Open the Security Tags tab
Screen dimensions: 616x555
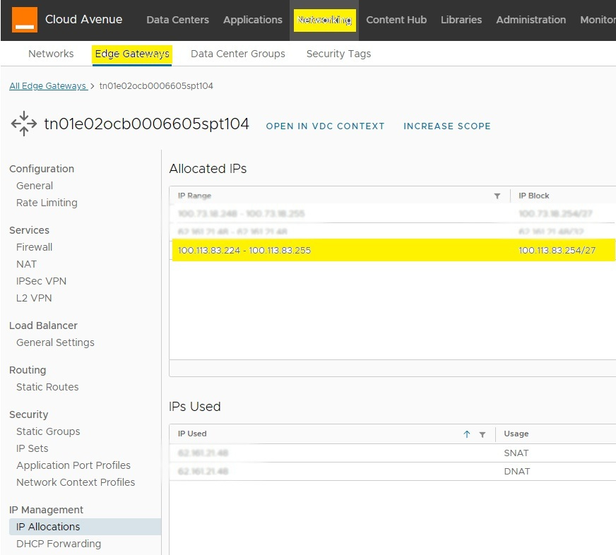point(338,54)
